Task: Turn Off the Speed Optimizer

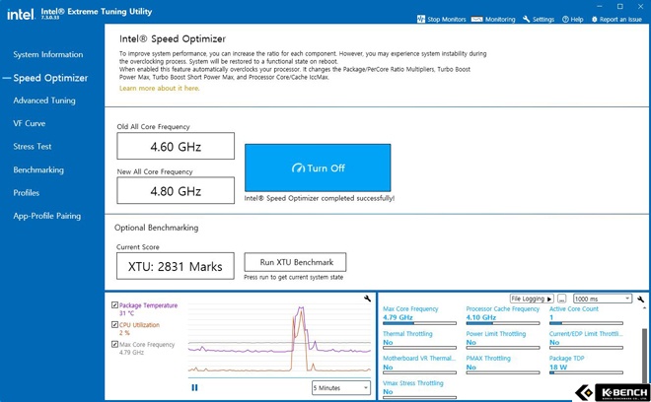Action: pos(318,167)
